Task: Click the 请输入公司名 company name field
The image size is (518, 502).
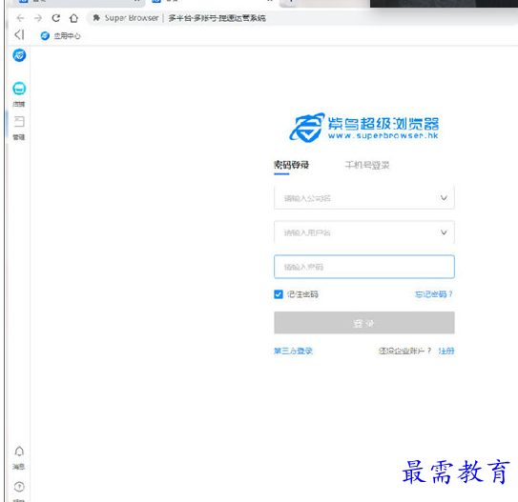Action: tap(364, 198)
